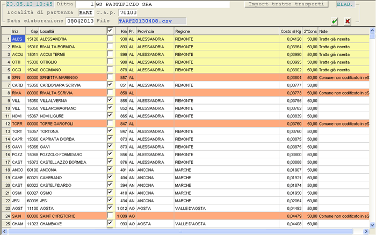Click the vertical scrollbar up arrow

coord(372,31)
